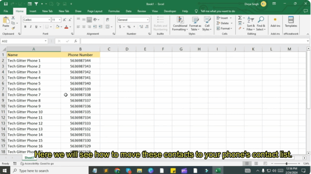Open the General number format dropdown
Image resolution: width=311 pixels, height=174 pixels.
148,20
